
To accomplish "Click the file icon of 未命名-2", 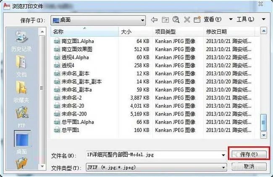I will point(57,98).
